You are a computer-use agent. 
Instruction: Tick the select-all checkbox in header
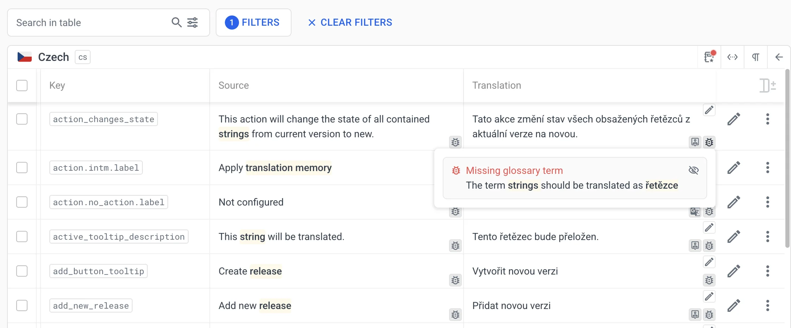click(22, 86)
